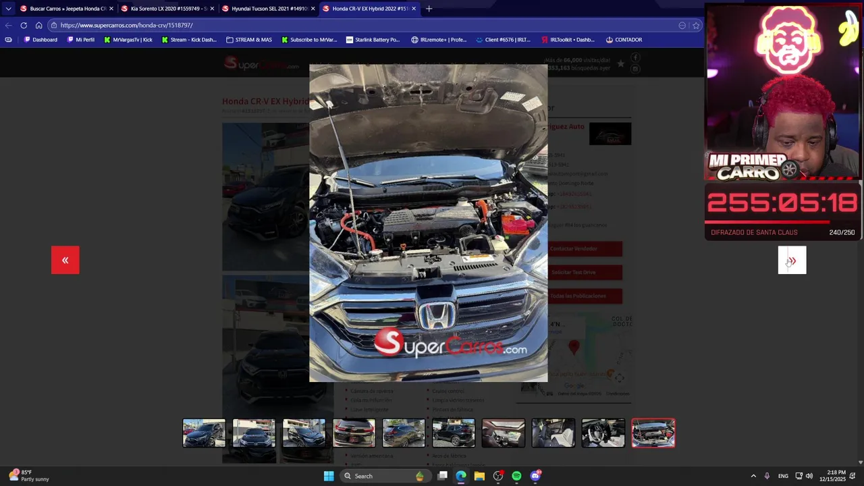Viewport: 864px width, 486px height.
Task: Open the IRLremote+ bookmark
Action: (x=439, y=40)
